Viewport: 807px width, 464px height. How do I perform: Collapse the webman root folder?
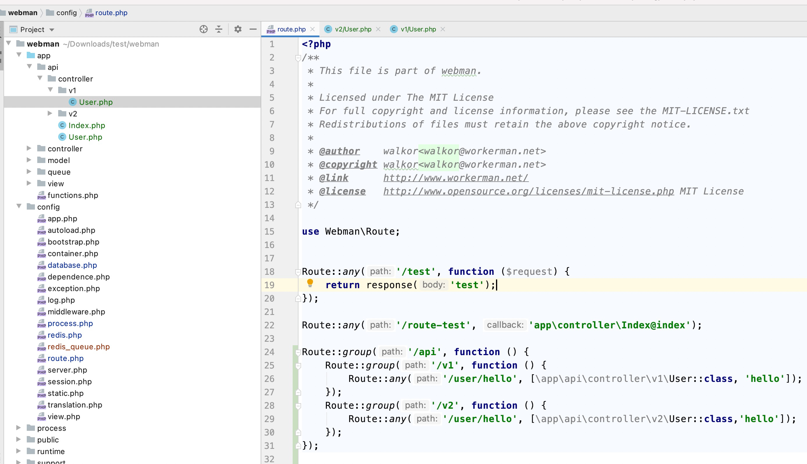(9, 43)
